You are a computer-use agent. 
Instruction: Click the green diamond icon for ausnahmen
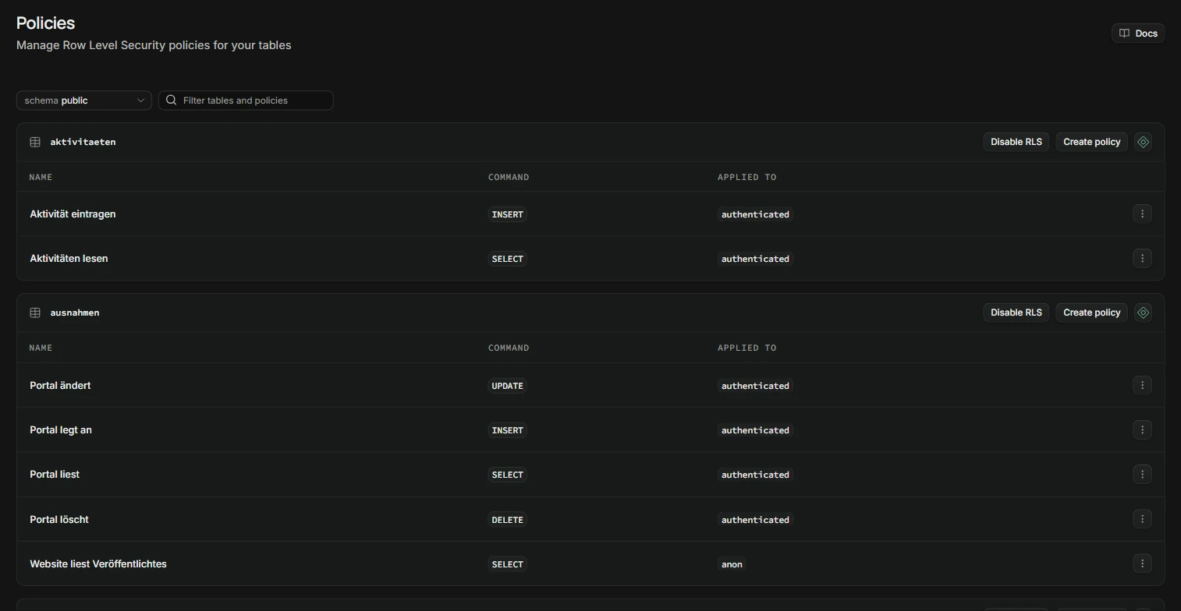(1143, 313)
